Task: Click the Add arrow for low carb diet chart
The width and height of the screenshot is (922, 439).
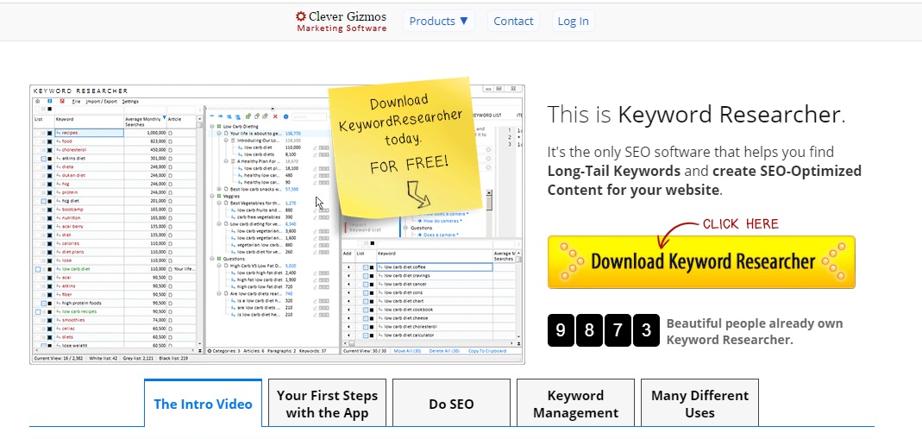Action: click(348, 301)
